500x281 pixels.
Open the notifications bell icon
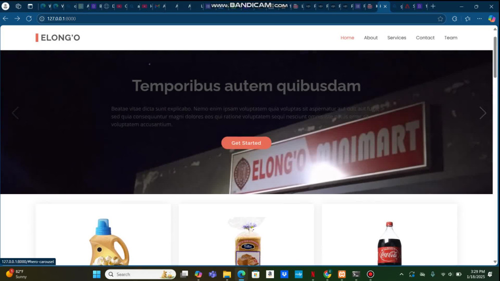tap(490, 275)
